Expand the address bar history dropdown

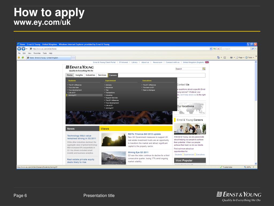coord(211,49)
